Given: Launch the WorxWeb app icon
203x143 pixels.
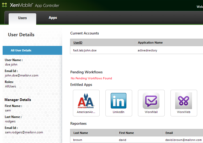Looking at the screenshot, I should coord(184,101).
